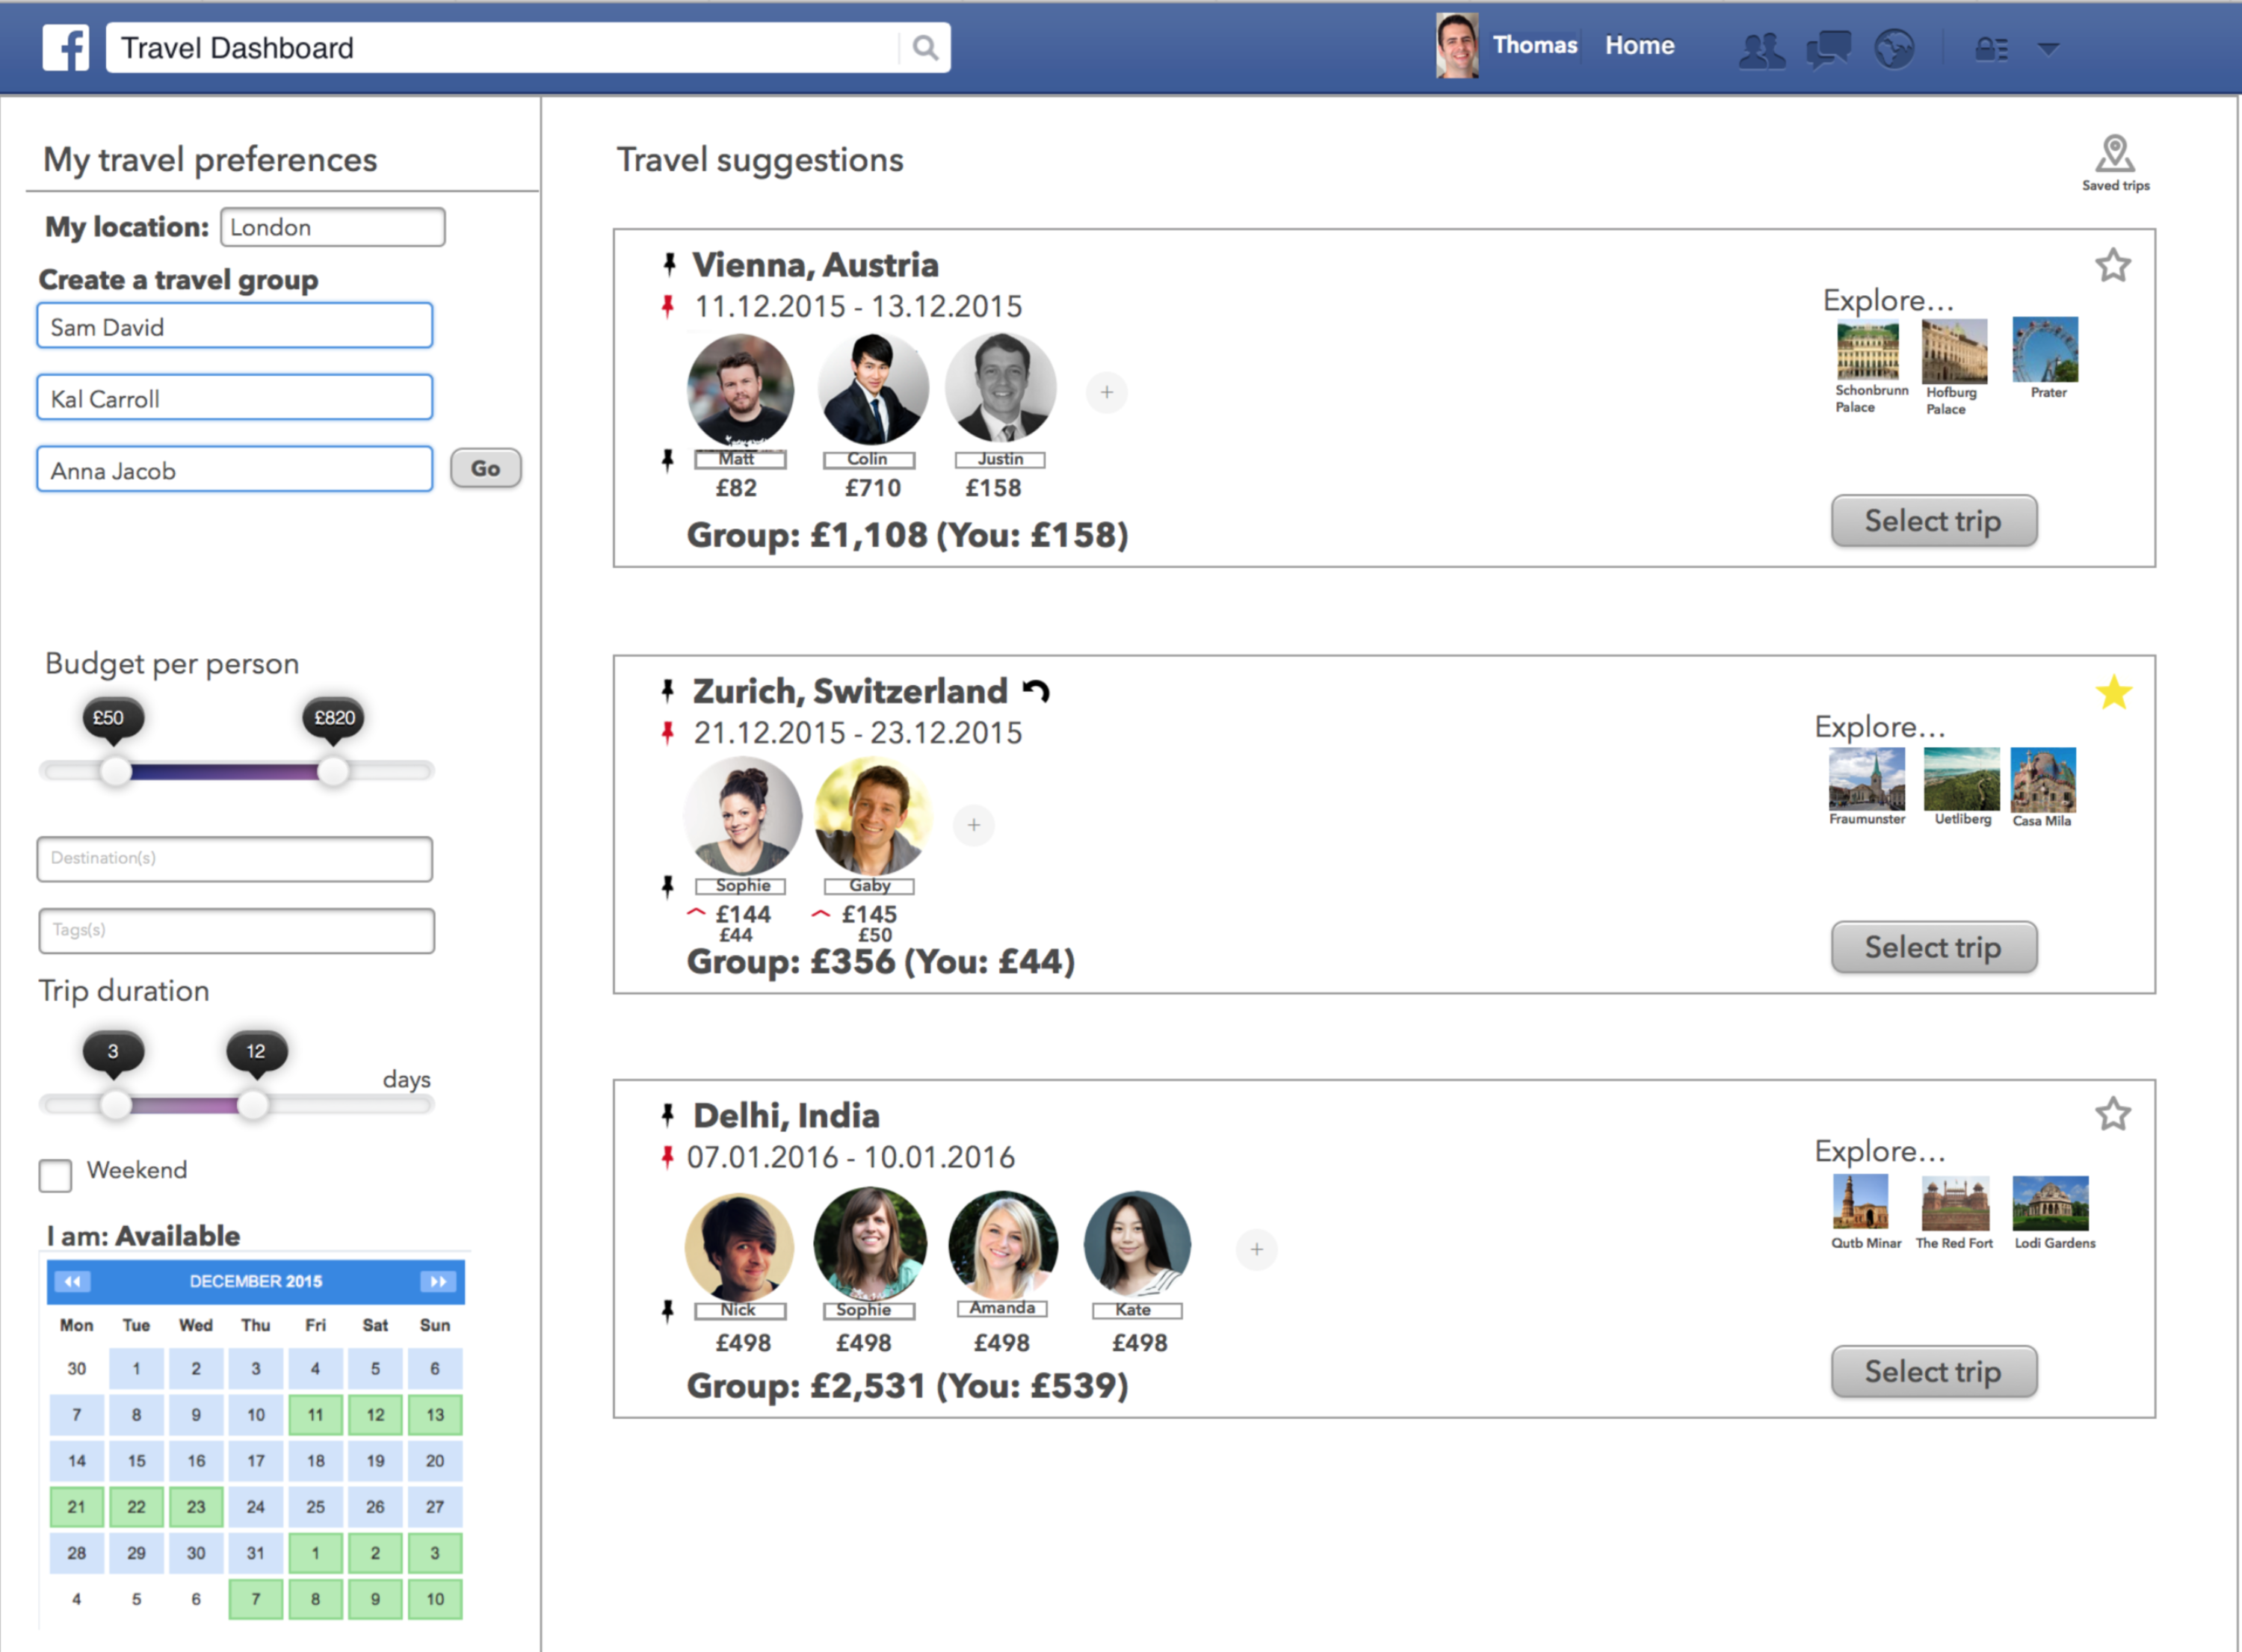Adjust maximum trip duration 12 handle
Screen dimensions: 2242x1652
pyautogui.click(x=254, y=1105)
